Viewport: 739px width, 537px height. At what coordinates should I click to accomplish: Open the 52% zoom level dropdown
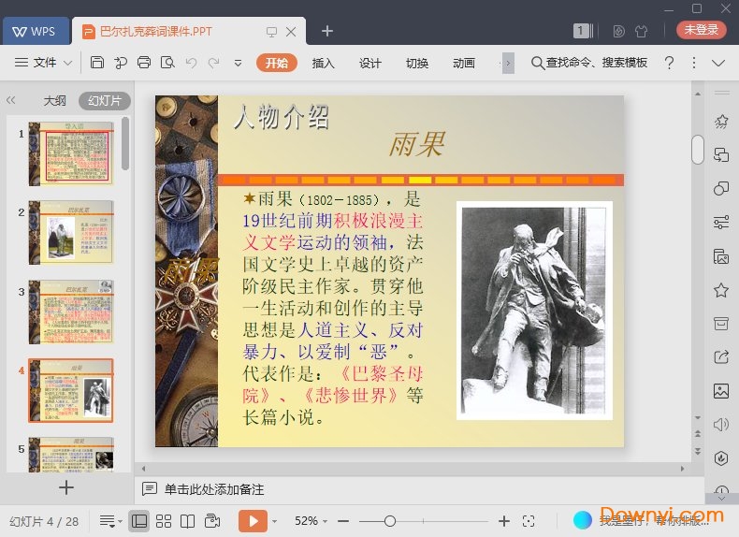click(x=312, y=521)
